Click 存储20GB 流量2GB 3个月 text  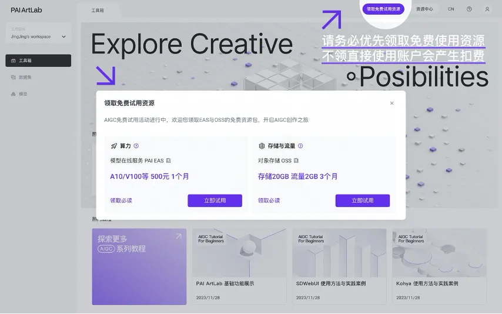tap(298, 176)
